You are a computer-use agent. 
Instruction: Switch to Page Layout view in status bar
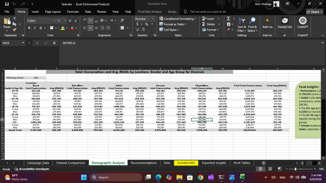pos(270,169)
